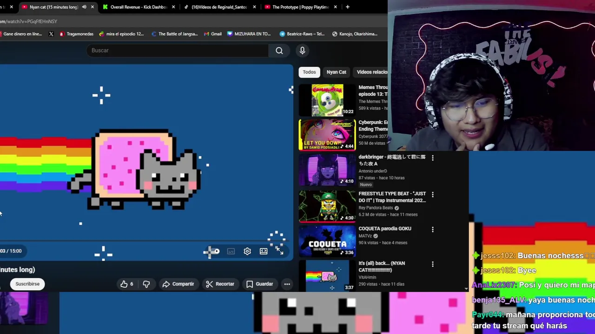Select the Nyan Cat filter chip
Viewport: 595px width, 334px height.
coord(336,72)
